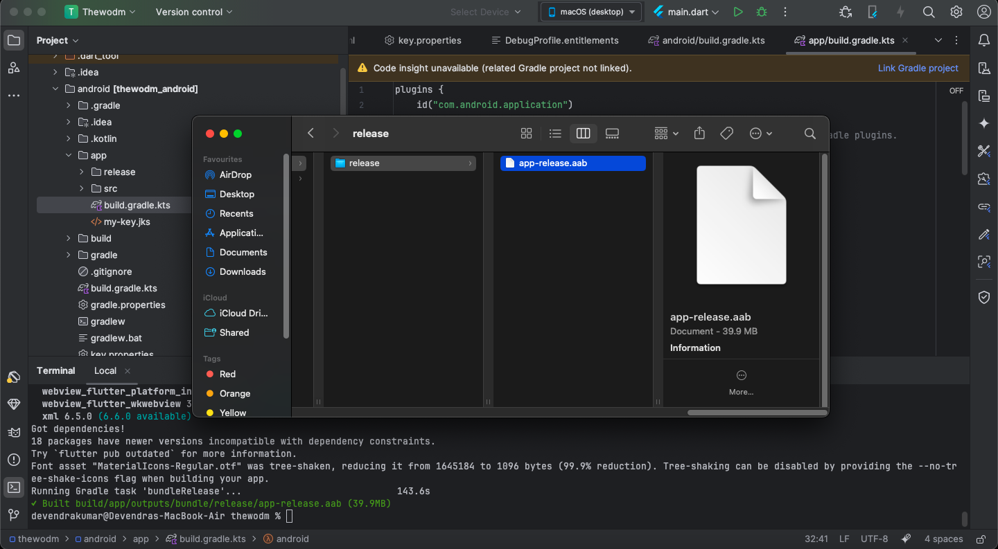Collapse the android [thewodm_android] folder

tap(55, 89)
